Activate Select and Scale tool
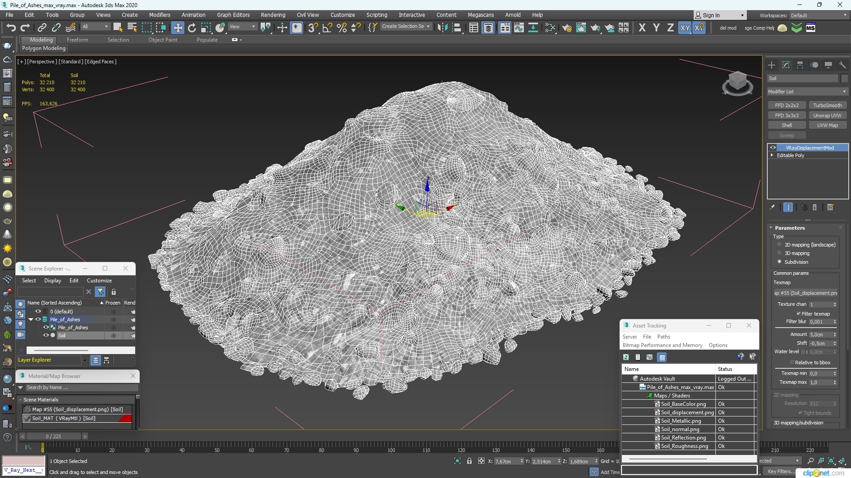 click(x=206, y=28)
